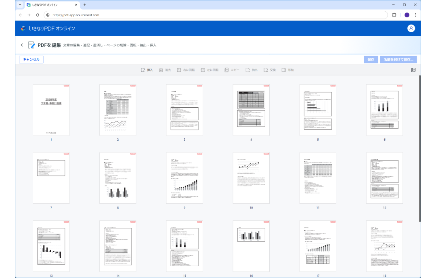Open the user account profile icon
The image size is (436, 278).
(x=411, y=28)
